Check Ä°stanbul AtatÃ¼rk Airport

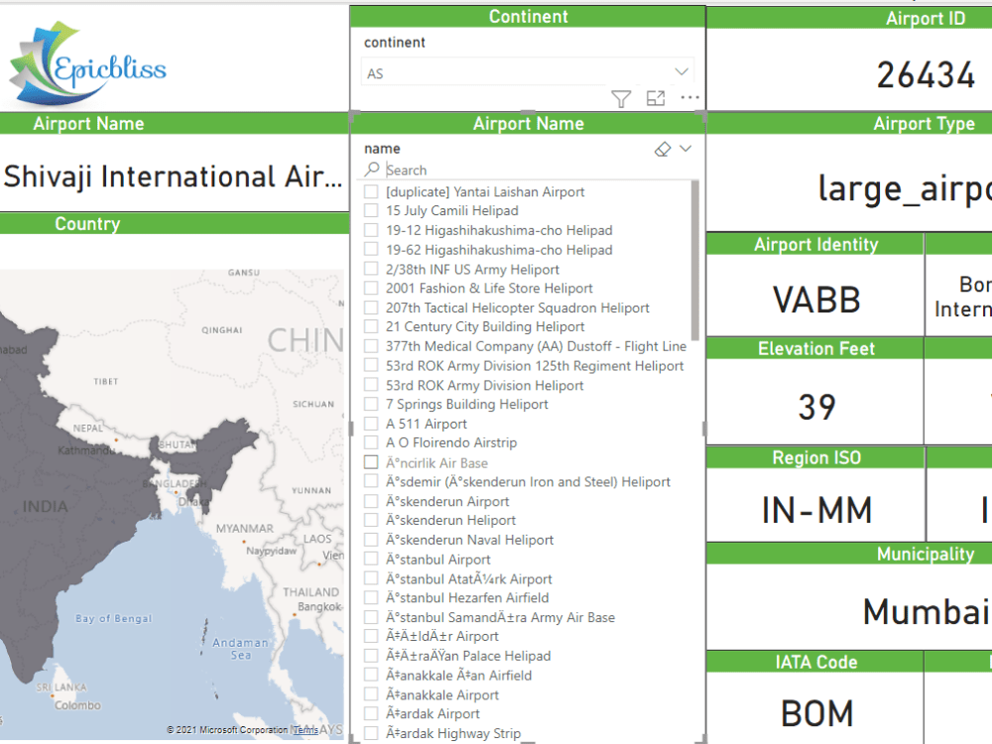(371, 579)
